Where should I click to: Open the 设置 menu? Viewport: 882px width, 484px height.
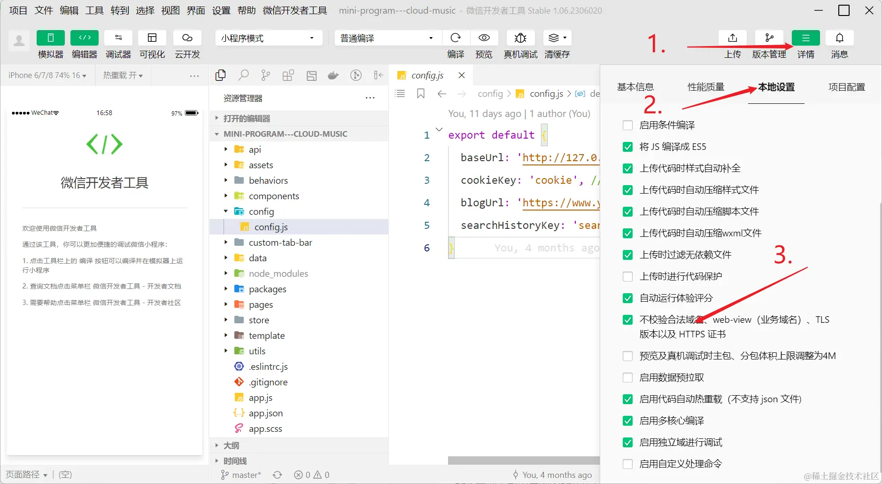click(x=221, y=10)
